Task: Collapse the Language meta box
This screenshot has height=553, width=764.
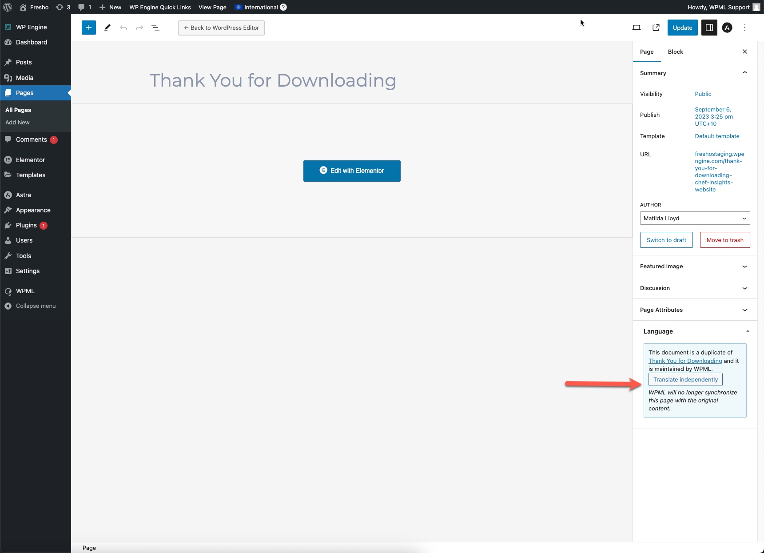Action: point(748,331)
